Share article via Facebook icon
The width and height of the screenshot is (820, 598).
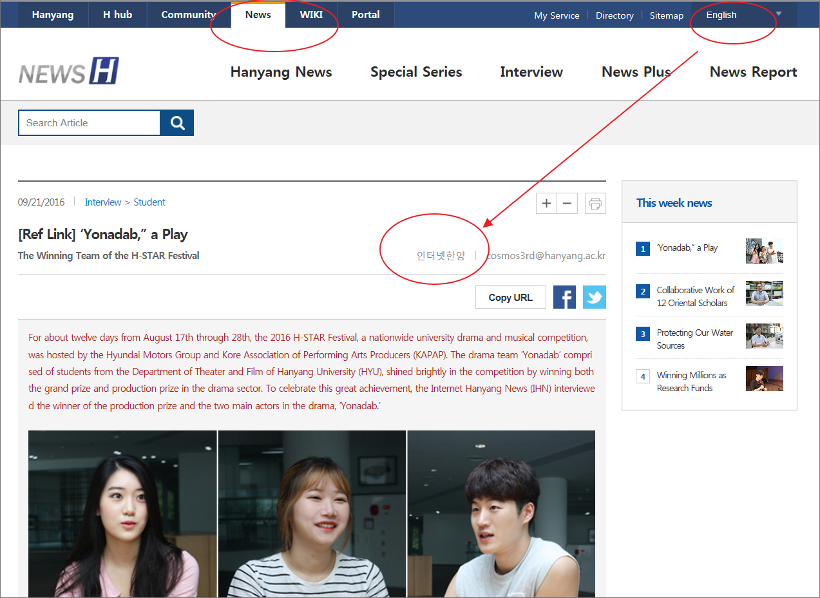pyautogui.click(x=564, y=297)
